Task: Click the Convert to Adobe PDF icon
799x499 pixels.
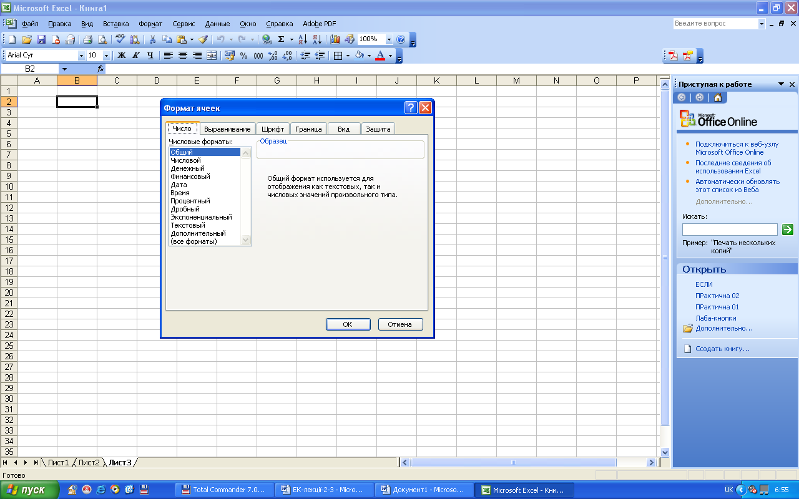Action: click(x=674, y=56)
